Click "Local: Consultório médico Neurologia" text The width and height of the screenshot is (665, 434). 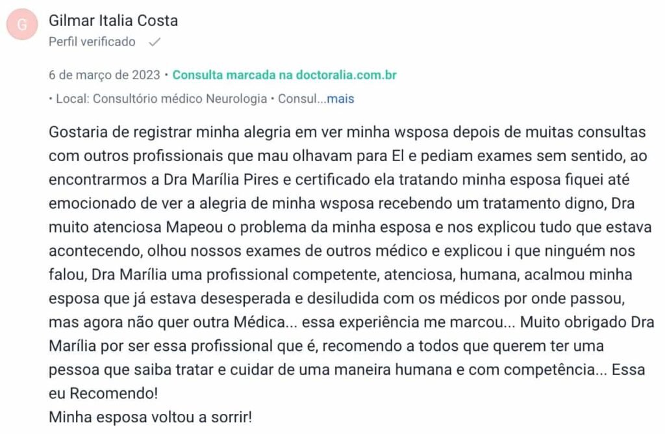161,99
